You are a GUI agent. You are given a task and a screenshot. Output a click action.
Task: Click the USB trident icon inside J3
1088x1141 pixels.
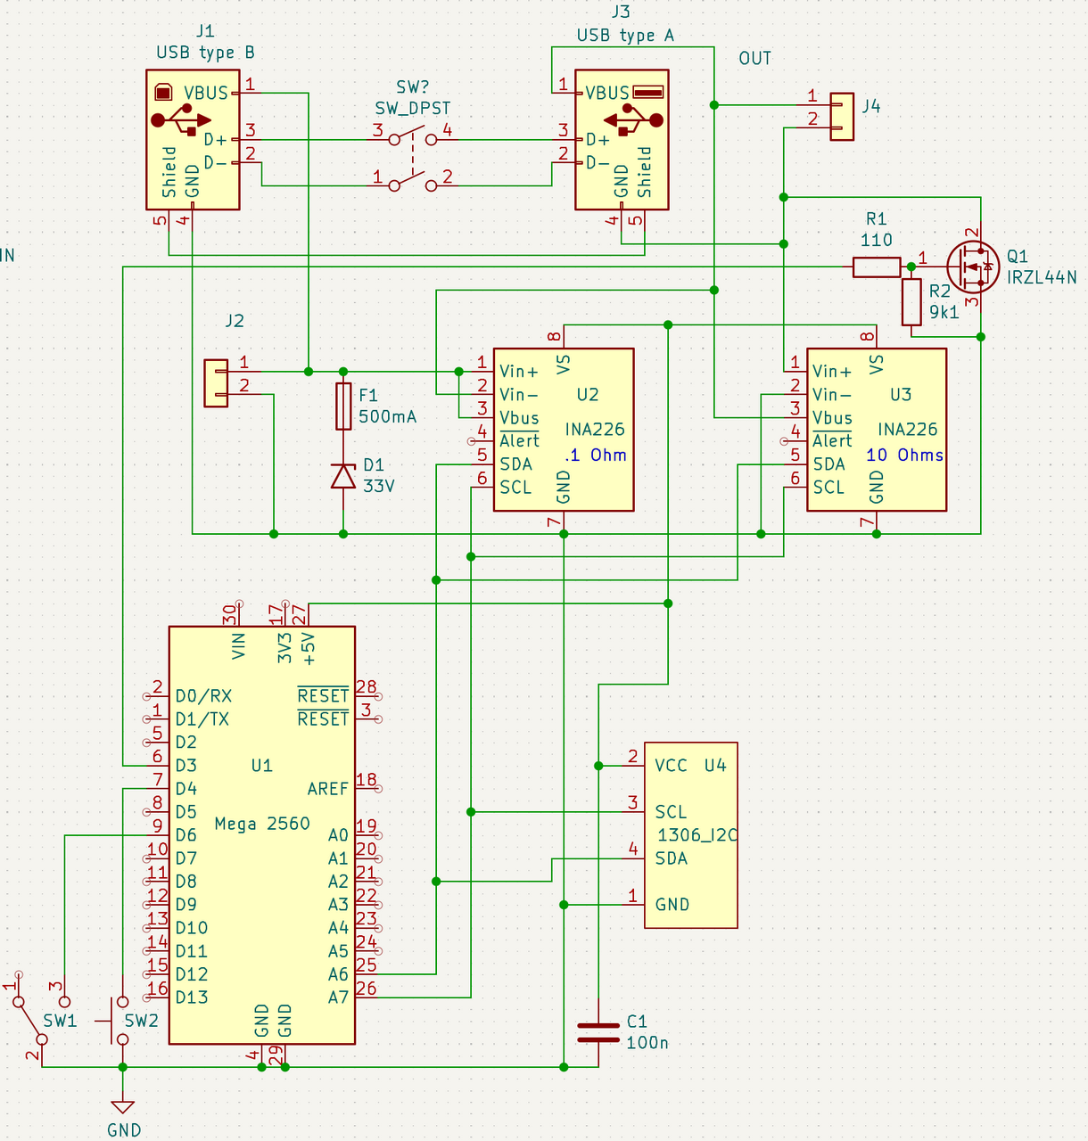click(633, 119)
